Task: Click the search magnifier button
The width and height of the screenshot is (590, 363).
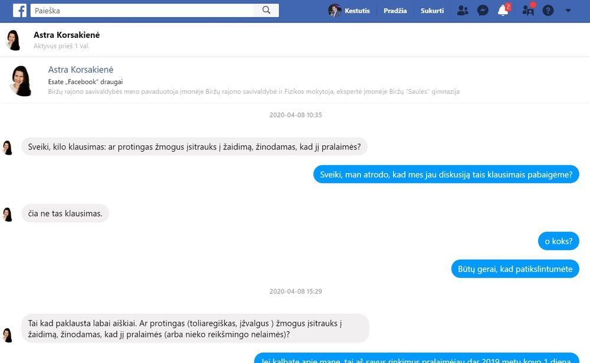Action: pyautogui.click(x=266, y=10)
